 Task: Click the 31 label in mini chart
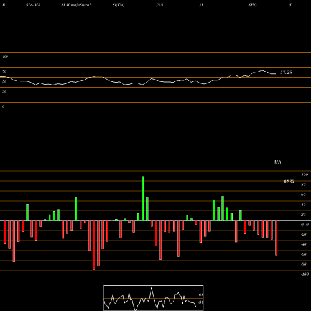[x=201, y=302]
